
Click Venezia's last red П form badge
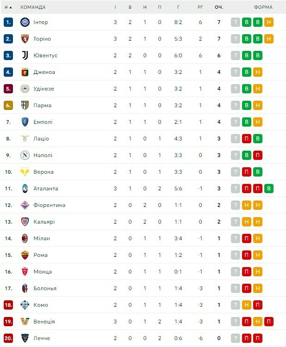tap(269, 322)
